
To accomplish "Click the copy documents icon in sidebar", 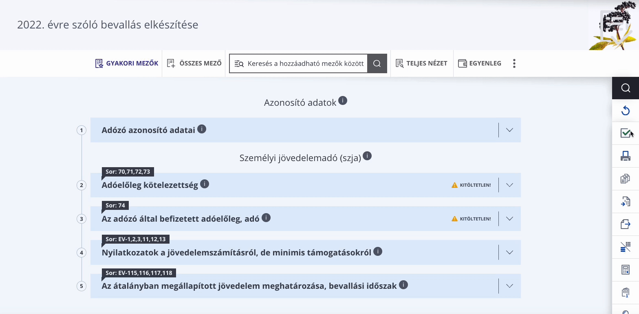I will click(x=626, y=179).
